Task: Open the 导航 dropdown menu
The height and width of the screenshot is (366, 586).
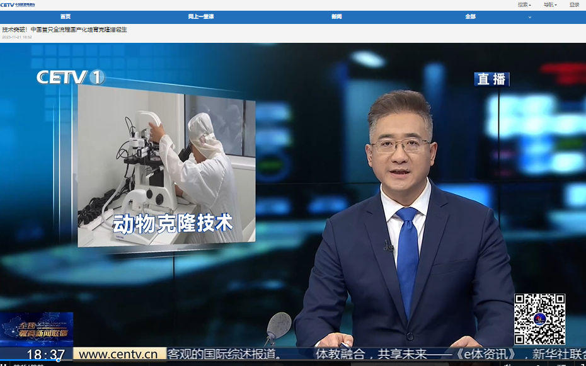Action: point(550,5)
